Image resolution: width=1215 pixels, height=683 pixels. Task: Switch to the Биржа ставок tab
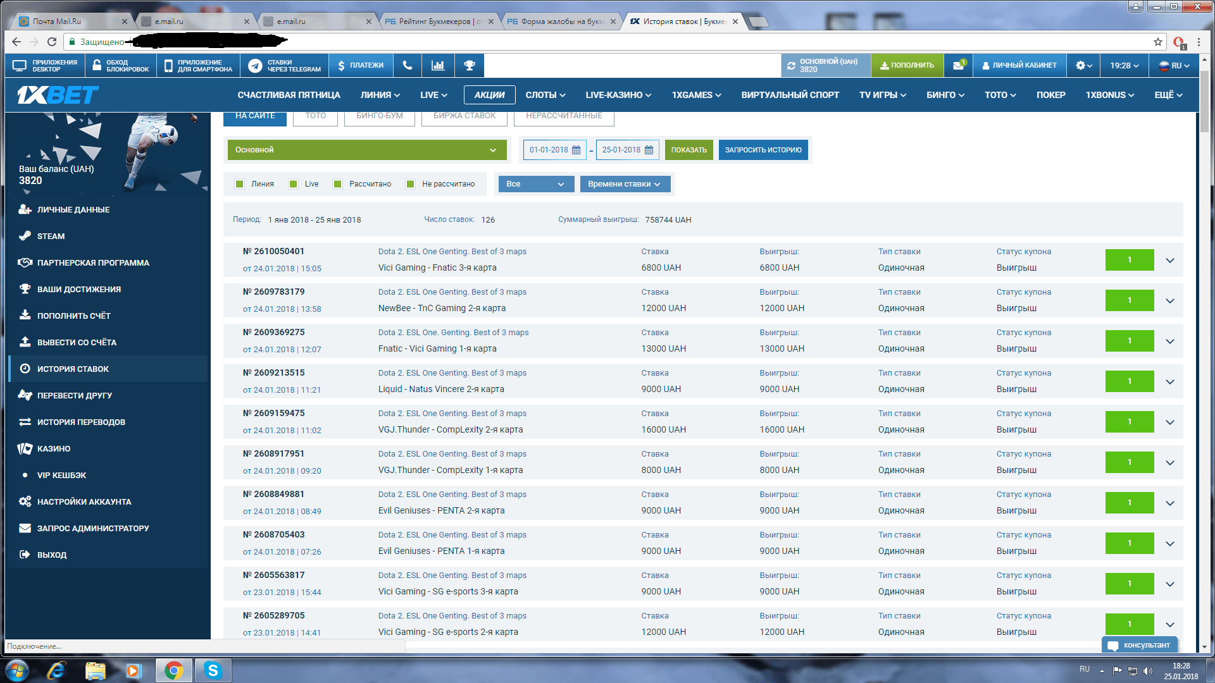click(464, 116)
